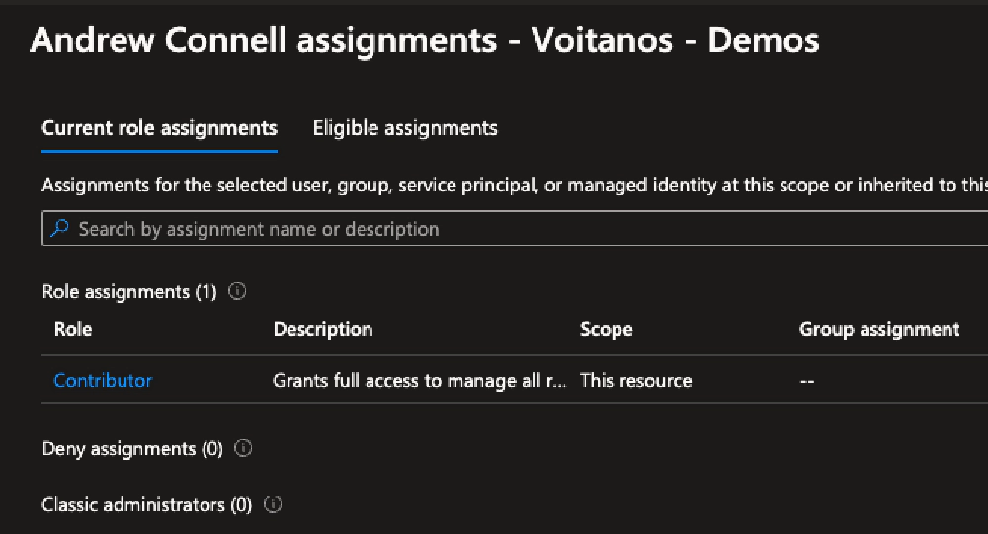Click the 'Classic administrators (0)' heading
Screen dimensions: 988x534
tap(147, 504)
